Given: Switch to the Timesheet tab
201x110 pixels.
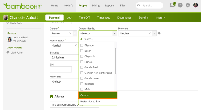Looking at the screenshot, I should [103, 17].
